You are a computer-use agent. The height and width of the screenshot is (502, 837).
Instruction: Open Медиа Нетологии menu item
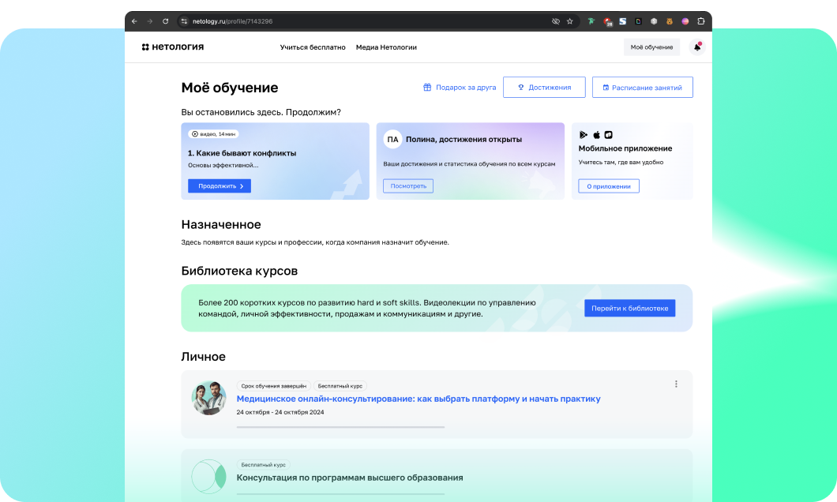pos(386,47)
